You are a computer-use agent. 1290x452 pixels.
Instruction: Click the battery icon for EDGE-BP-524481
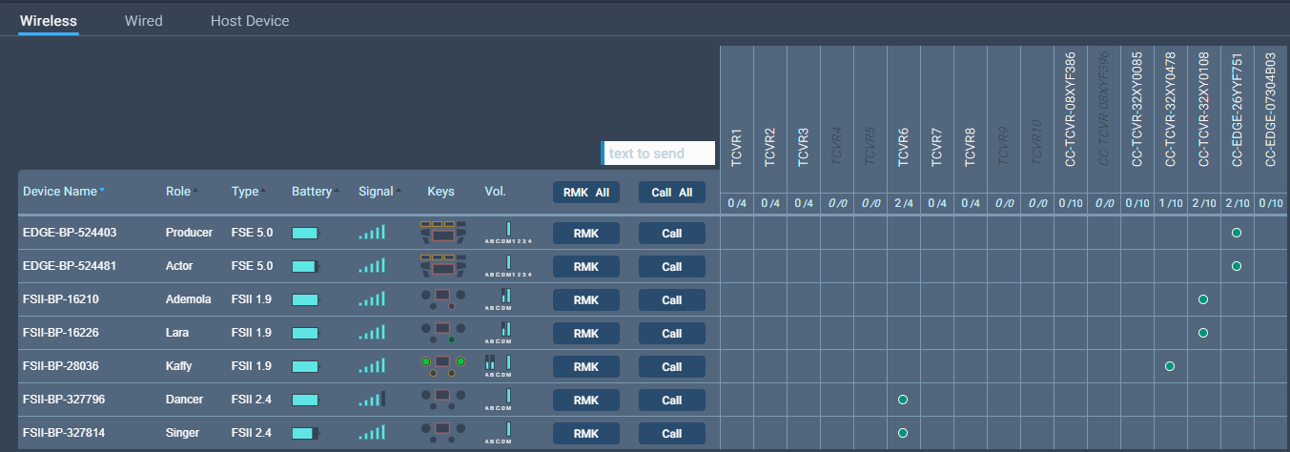pyautogui.click(x=305, y=266)
